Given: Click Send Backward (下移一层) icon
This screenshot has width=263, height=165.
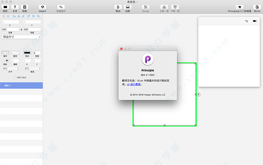Looking at the screenshot, I should point(175,7).
